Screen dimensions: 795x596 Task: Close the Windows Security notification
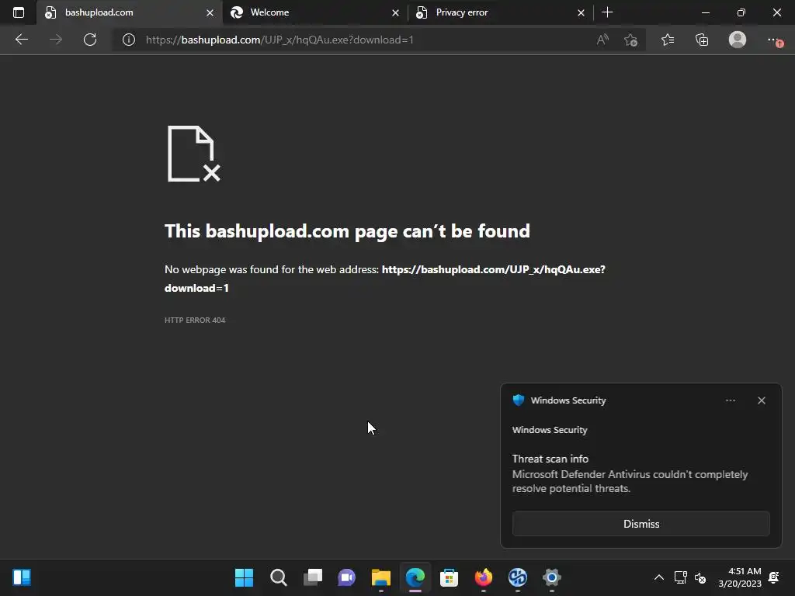(761, 400)
